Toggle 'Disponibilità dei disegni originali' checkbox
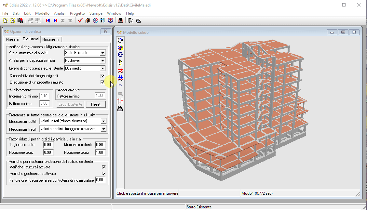 (x=102, y=76)
